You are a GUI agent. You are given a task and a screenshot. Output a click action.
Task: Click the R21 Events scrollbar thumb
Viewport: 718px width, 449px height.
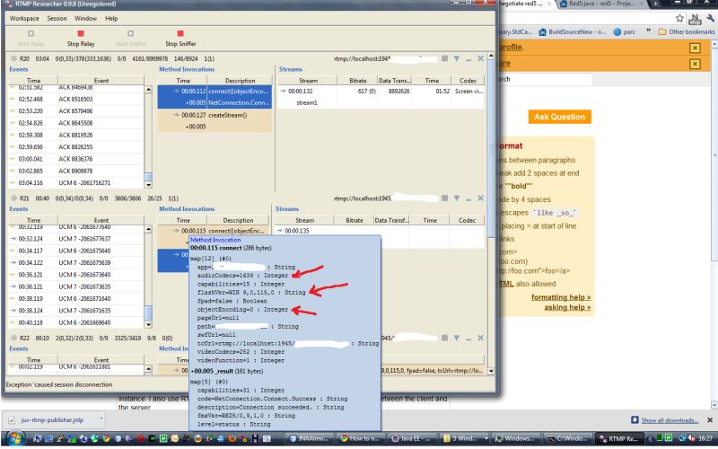(148, 313)
